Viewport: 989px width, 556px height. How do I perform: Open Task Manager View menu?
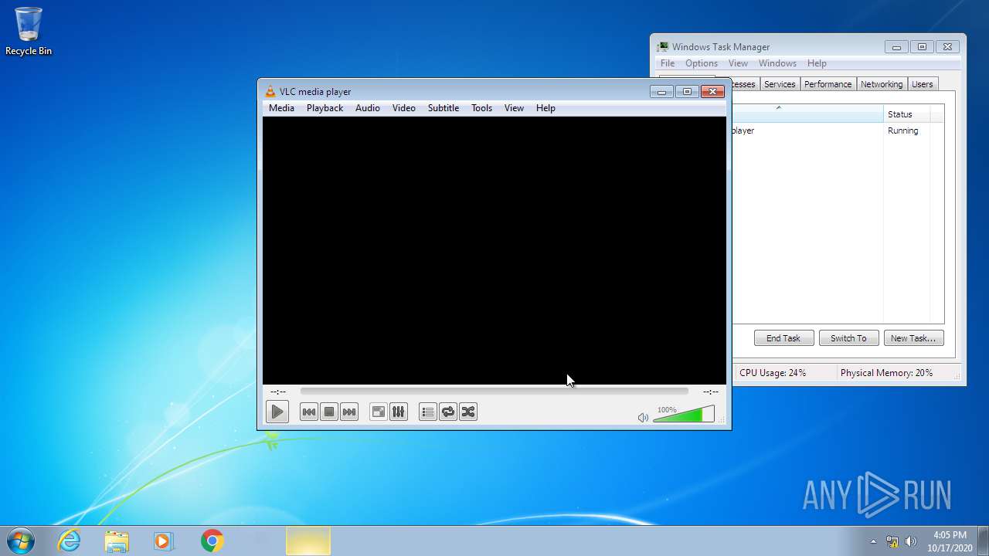point(738,63)
